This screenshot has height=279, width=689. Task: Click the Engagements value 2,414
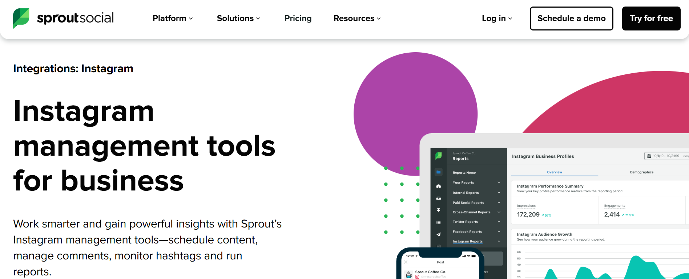(x=612, y=214)
